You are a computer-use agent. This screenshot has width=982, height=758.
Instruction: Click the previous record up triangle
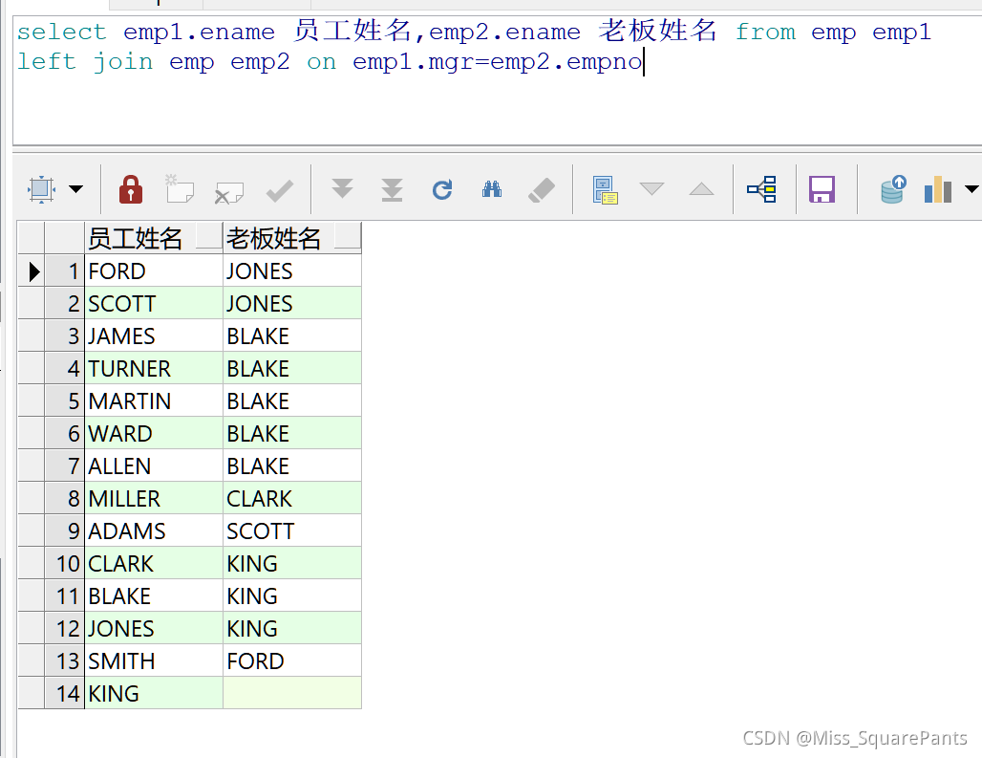[701, 188]
